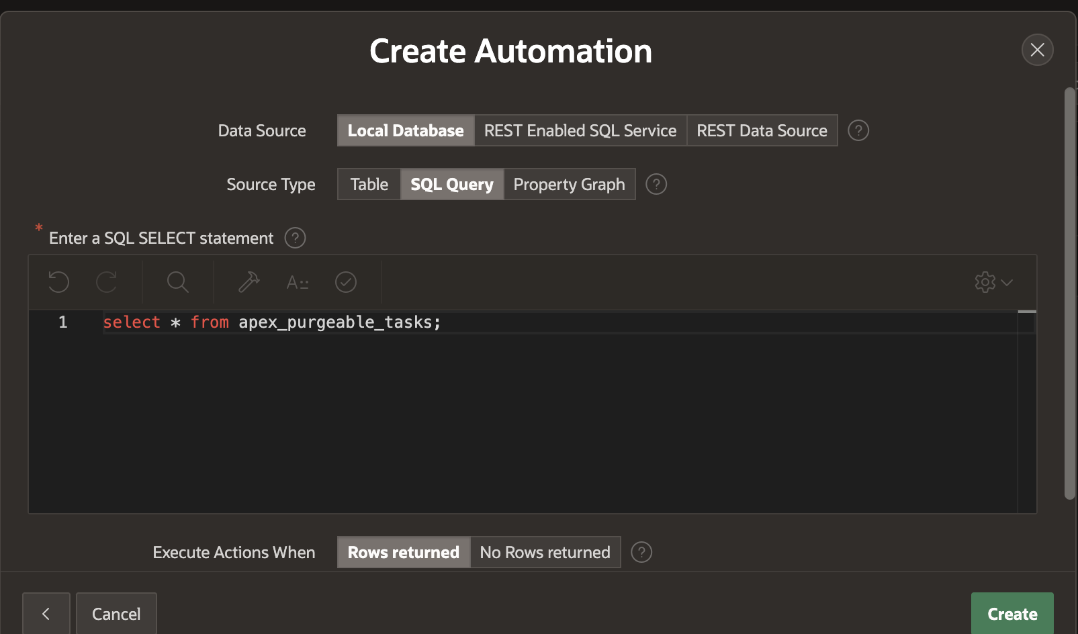Click the Cancel button
This screenshot has height=634, width=1078.
(116, 614)
